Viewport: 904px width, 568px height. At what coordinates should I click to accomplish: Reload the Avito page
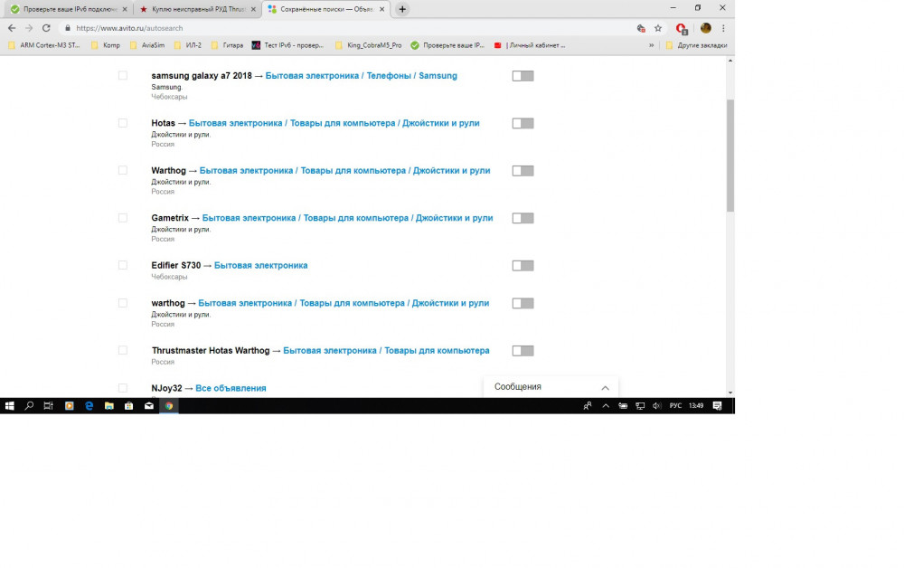pos(46,28)
